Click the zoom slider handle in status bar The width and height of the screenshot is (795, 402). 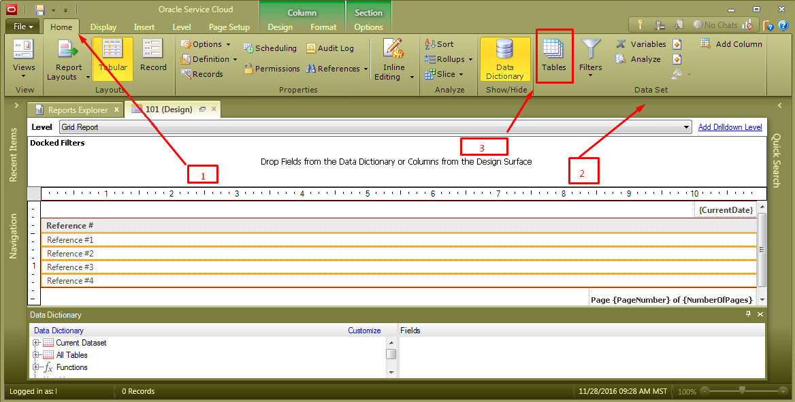coord(742,390)
